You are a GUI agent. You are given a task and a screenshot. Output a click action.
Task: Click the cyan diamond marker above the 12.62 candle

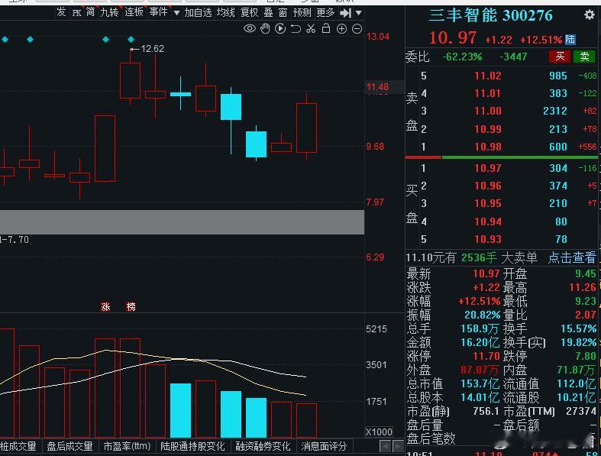(131, 39)
